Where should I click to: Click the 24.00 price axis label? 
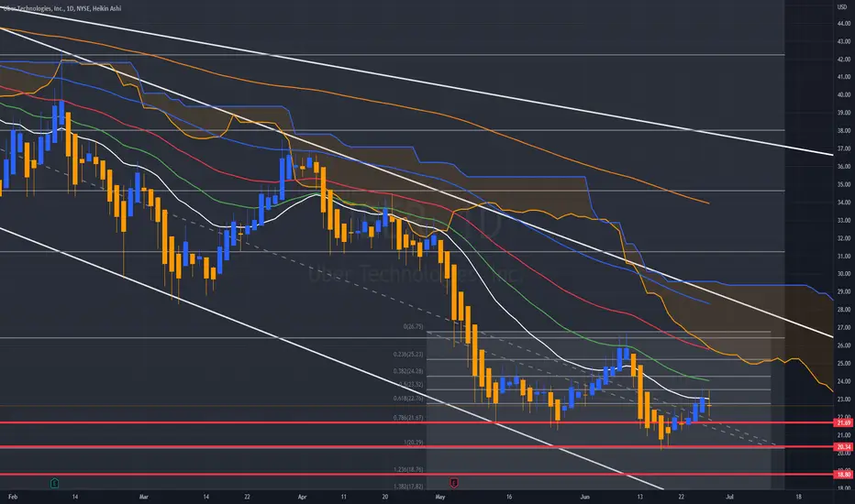[844, 381]
